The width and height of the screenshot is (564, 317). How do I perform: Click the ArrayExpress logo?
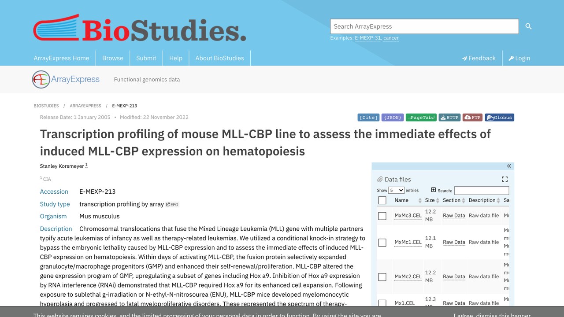(66, 79)
